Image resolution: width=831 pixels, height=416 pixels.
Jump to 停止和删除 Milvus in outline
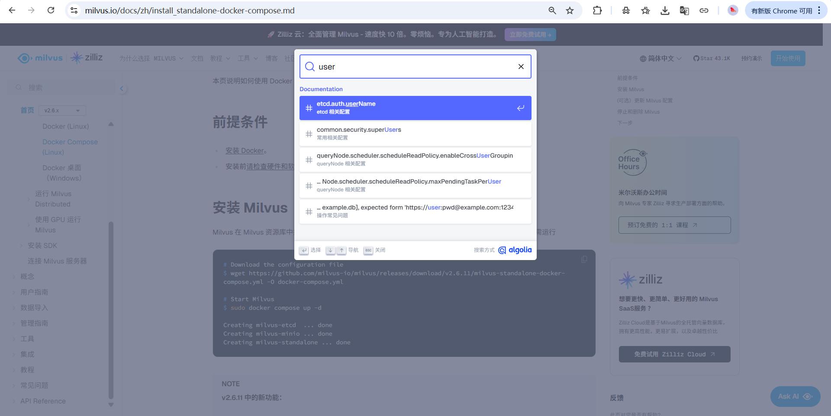coord(638,112)
